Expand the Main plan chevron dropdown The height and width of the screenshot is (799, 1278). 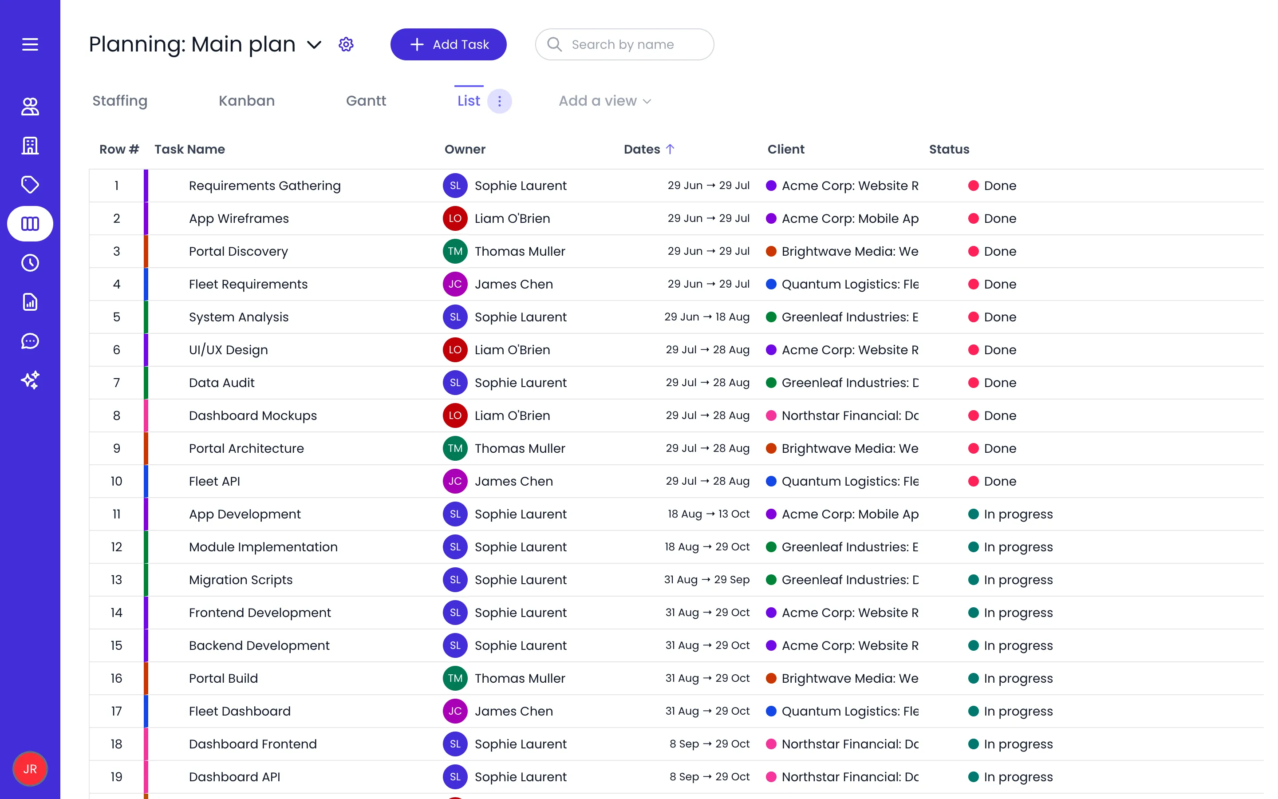pyautogui.click(x=314, y=45)
